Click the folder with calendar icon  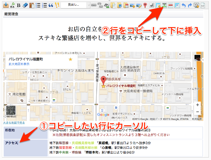pyautogui.click(x=126, y=5)
